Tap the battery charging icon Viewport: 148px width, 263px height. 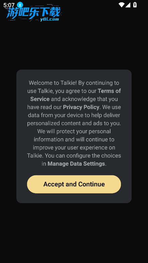(135, 5)
